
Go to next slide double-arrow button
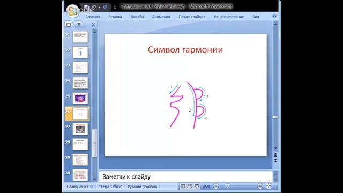point(275,161)
